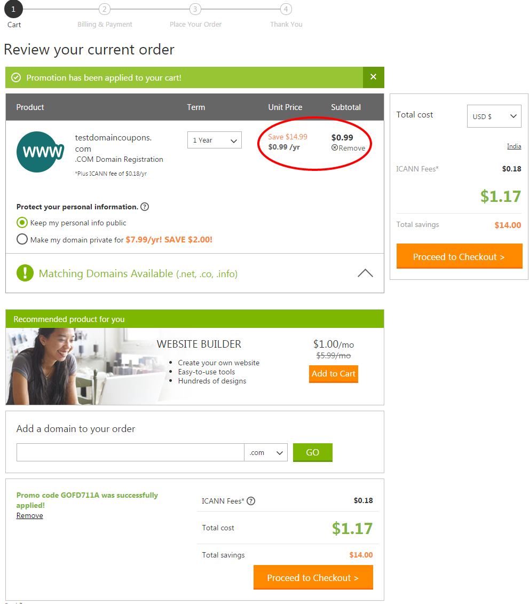Viewport: 529px width, 604px height.
Task: Go to step 2 Billing & Payment circle
Action: point(104,9)
